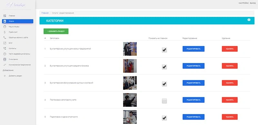Click the question-mark icon for Часто задаваемые вопросы

pyautogui.click(x=5, y=54)
